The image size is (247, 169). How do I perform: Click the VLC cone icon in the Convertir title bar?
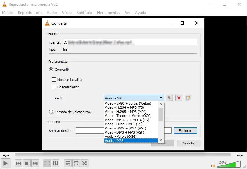pyautogui.click(x=47, y=23)
